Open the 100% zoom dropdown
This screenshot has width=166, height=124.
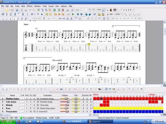[x=103, y=10]
